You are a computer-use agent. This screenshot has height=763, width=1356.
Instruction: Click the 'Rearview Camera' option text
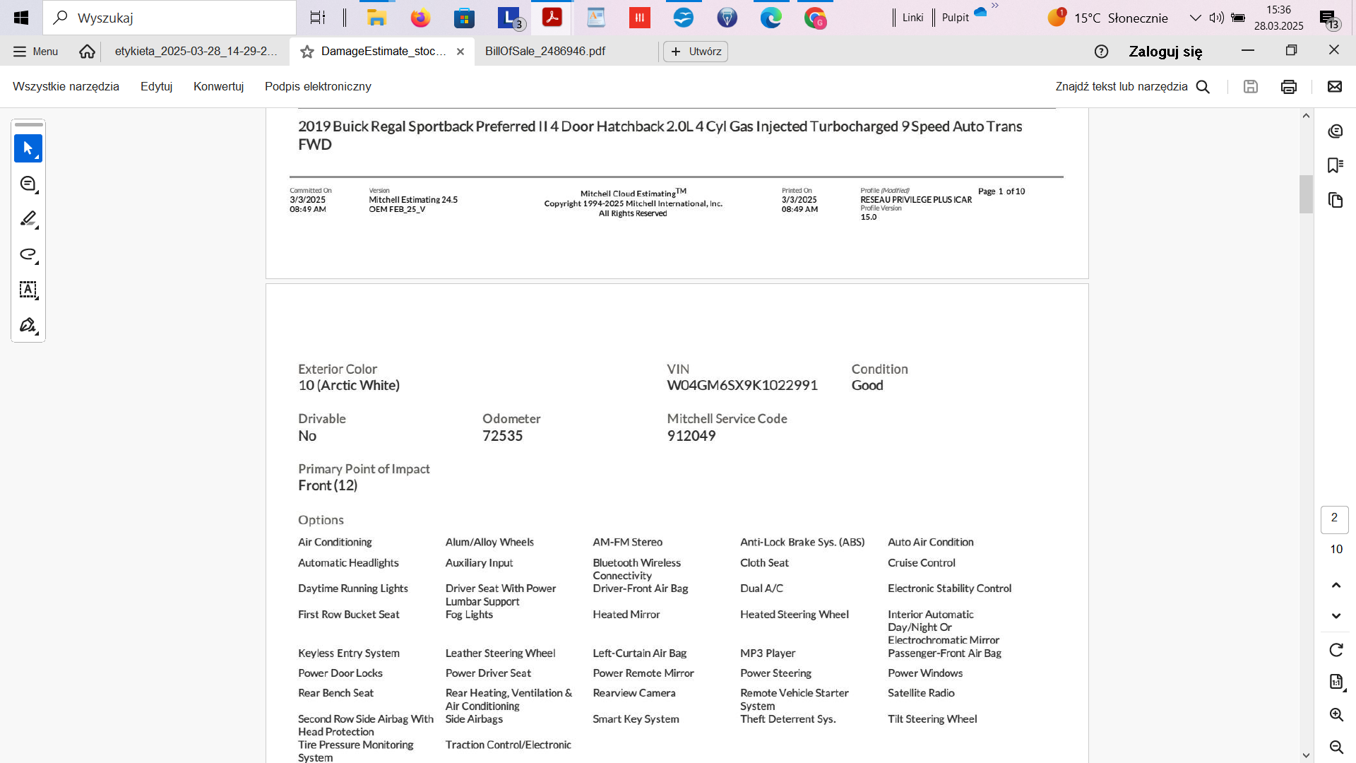634,693
